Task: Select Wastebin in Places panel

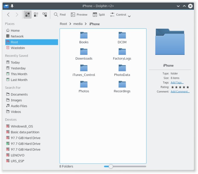Action: [18, 48]
